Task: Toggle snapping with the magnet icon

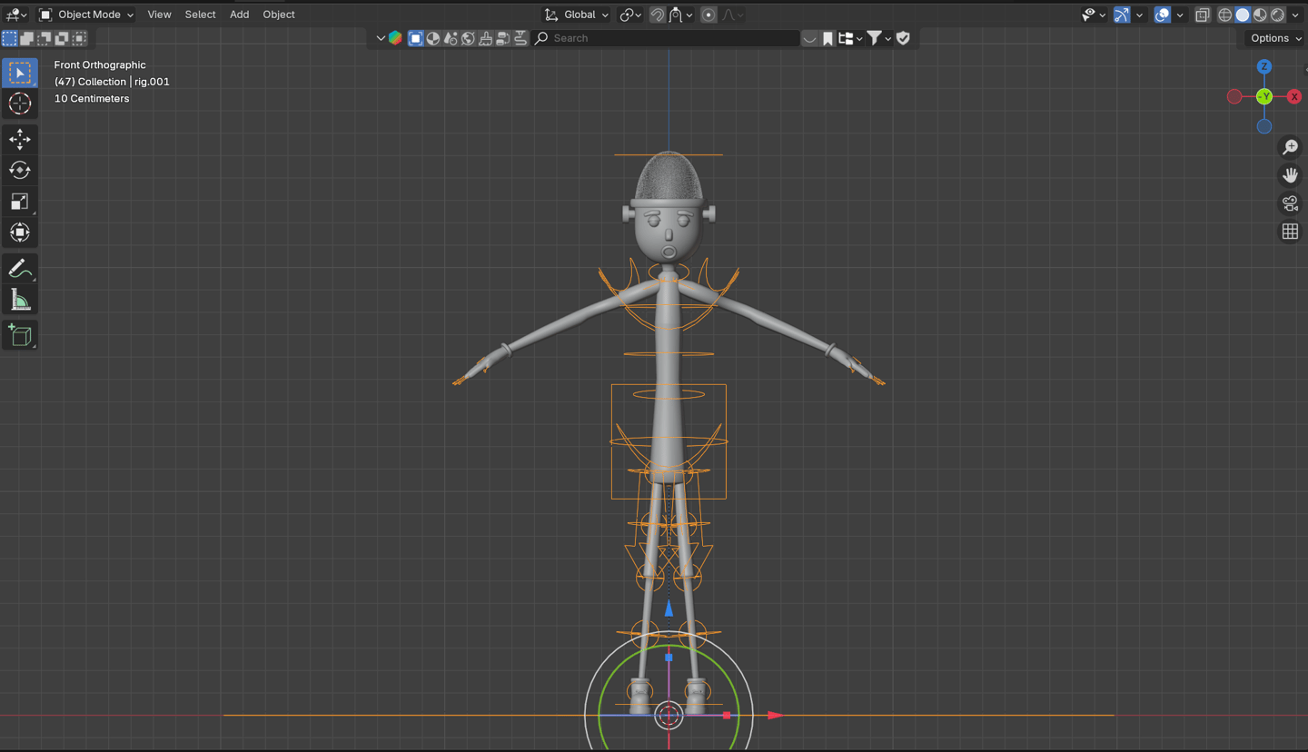Action: click(657, 15)
